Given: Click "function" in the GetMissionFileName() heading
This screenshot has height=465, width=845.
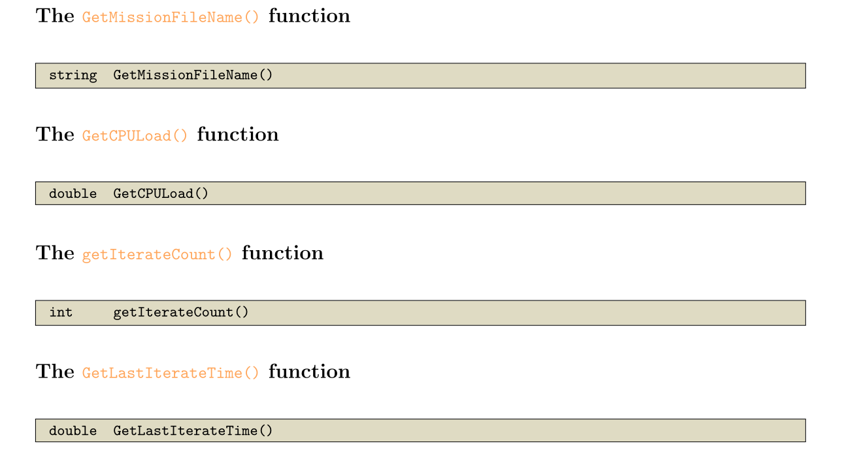Looking at the screenshot, I should [x=309, y=16].
